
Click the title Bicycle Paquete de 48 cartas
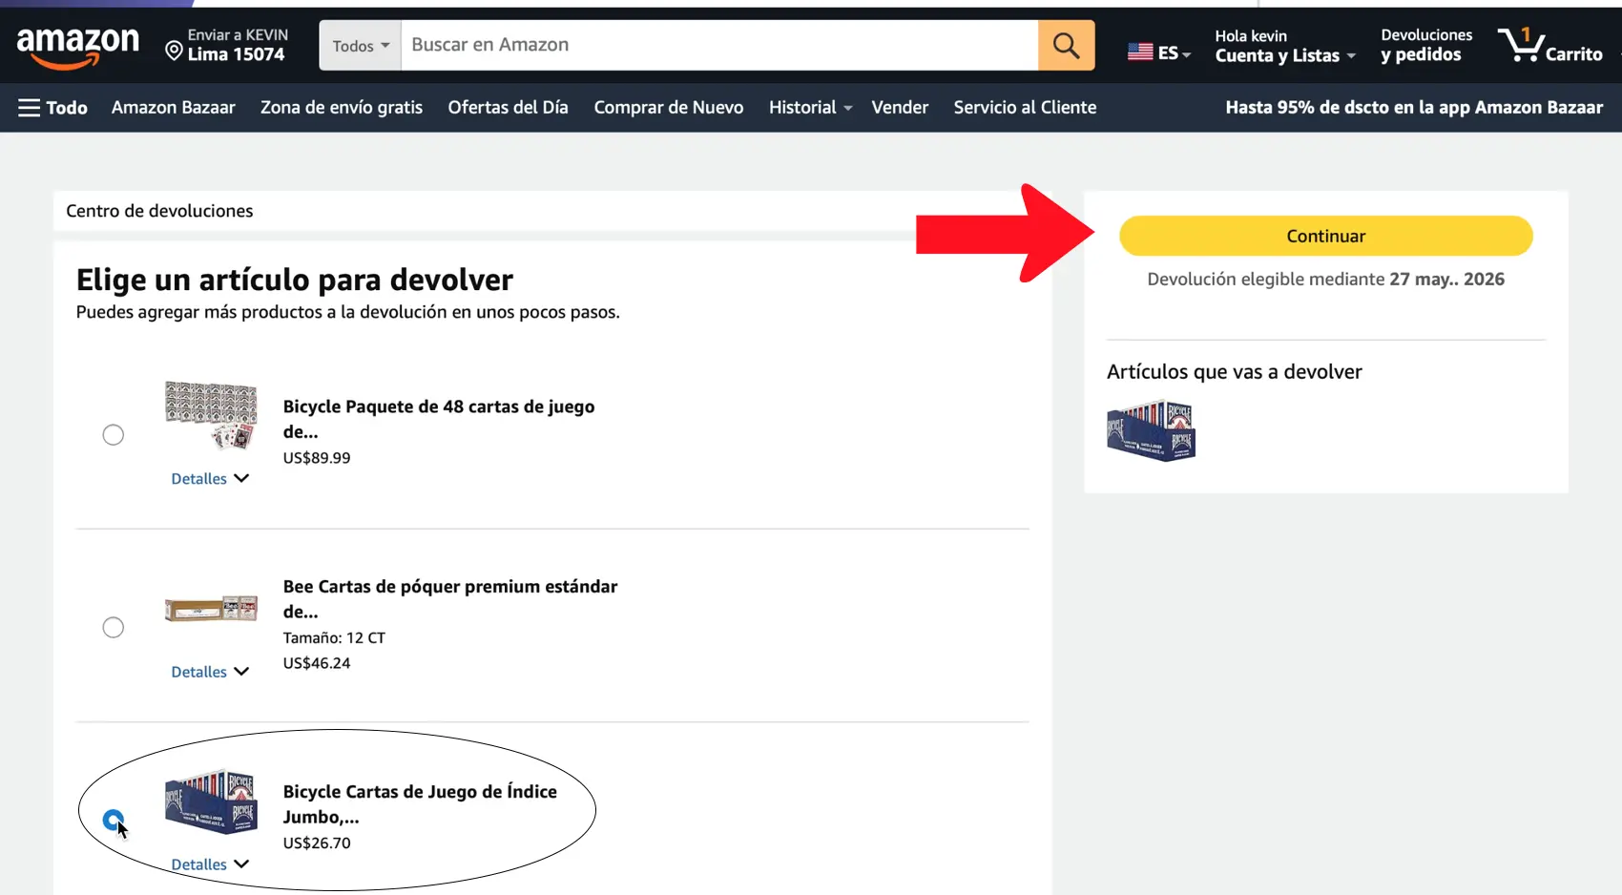pos(439,419)
